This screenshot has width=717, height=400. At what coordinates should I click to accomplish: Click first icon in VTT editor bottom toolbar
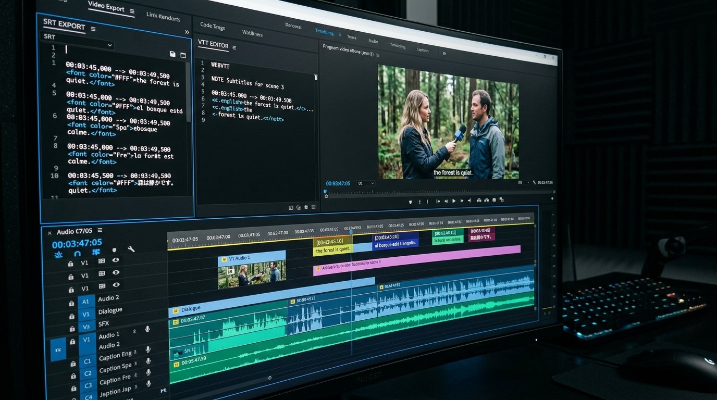point(291,207)
